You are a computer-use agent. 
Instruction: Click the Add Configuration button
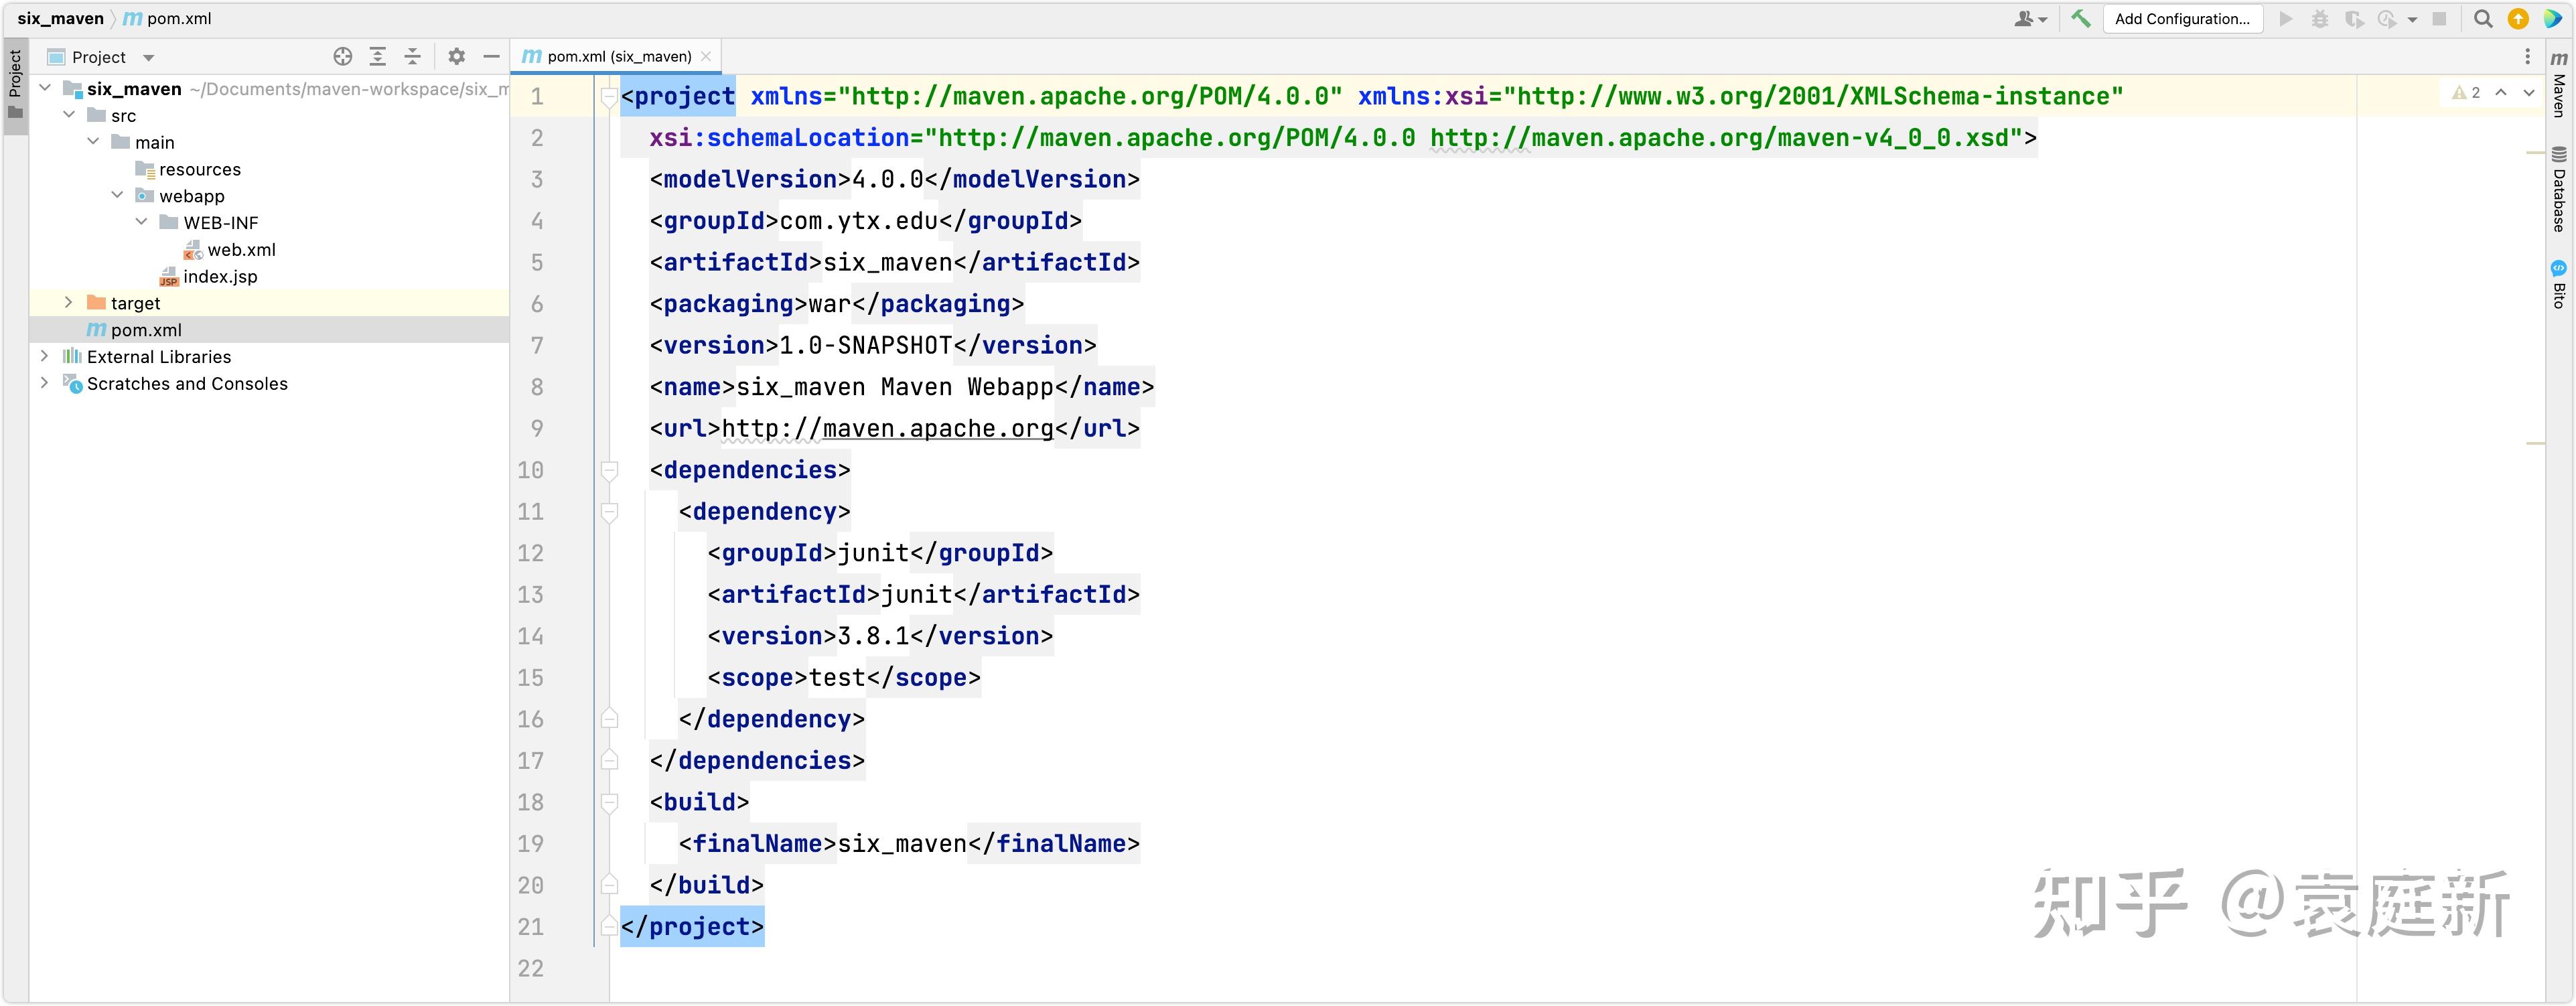click(x=2183, y=18)
